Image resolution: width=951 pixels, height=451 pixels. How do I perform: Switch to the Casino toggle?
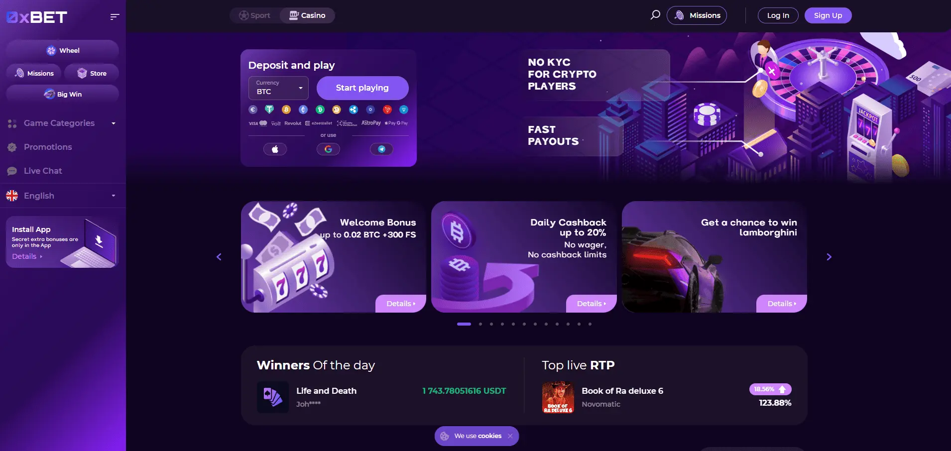tap(307, 15)
